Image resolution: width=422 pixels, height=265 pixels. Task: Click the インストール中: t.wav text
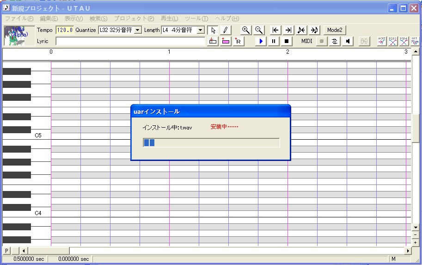point(167,127)
